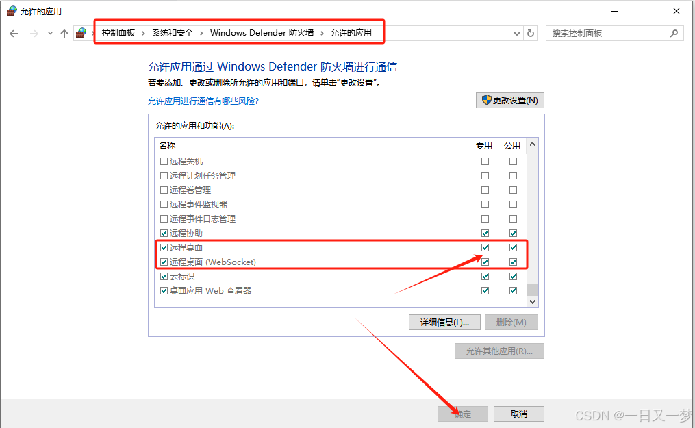The width and height of the screenshot is (695, 428).
Task: Toggle 专用 checkbox for 远程桌面 row
Action: [x=485, y=248]
